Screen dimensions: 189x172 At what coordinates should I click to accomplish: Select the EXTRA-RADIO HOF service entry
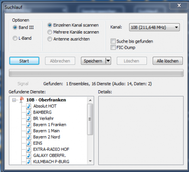point(51,149)
